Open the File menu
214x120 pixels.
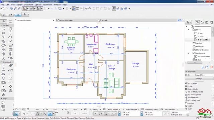click(2, 5)
